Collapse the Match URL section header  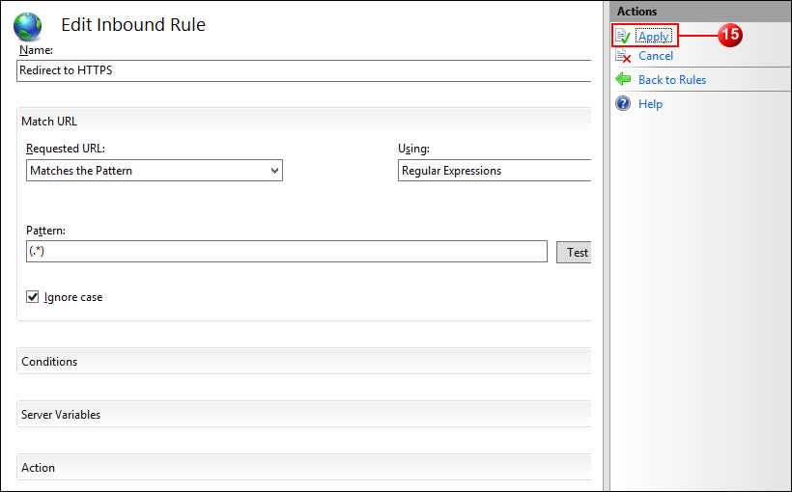tap(304, 122)
